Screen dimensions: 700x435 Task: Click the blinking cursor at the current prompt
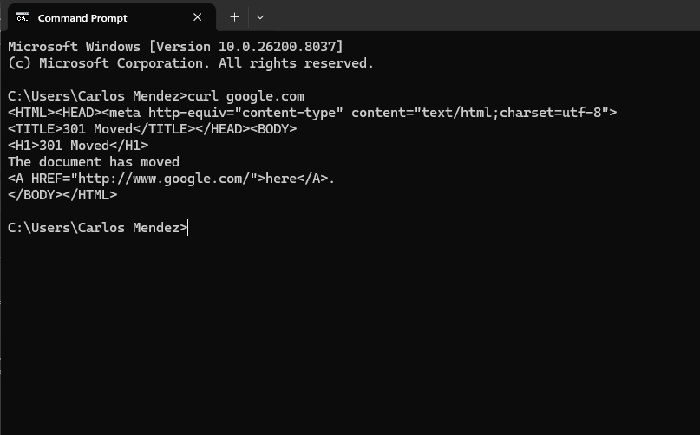[x=188, y=228]
